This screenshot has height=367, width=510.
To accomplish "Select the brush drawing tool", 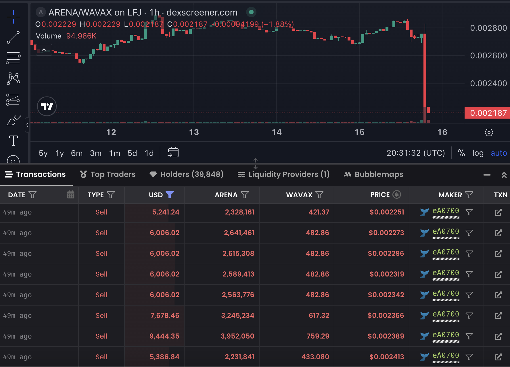I will coord(13,120).
